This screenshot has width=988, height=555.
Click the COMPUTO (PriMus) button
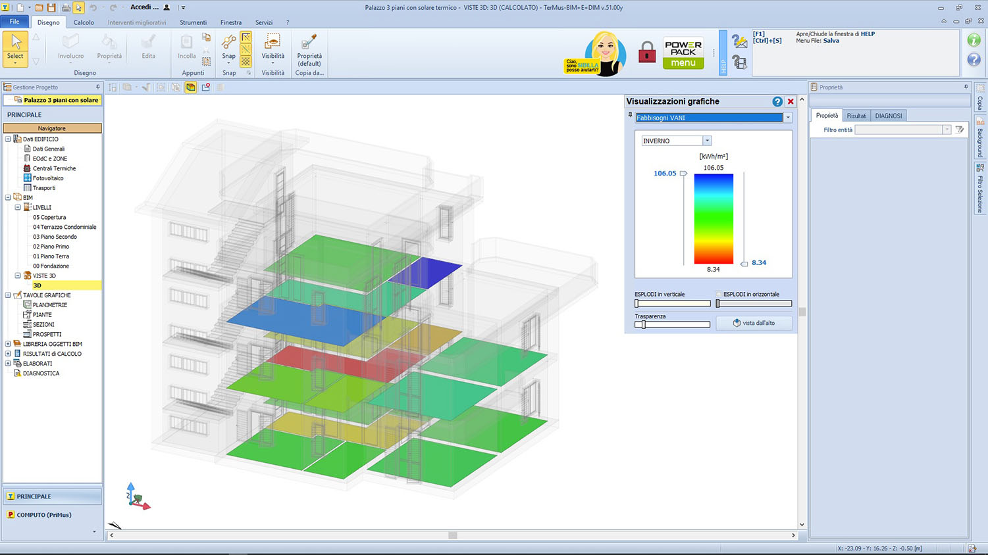click(43, 515)
